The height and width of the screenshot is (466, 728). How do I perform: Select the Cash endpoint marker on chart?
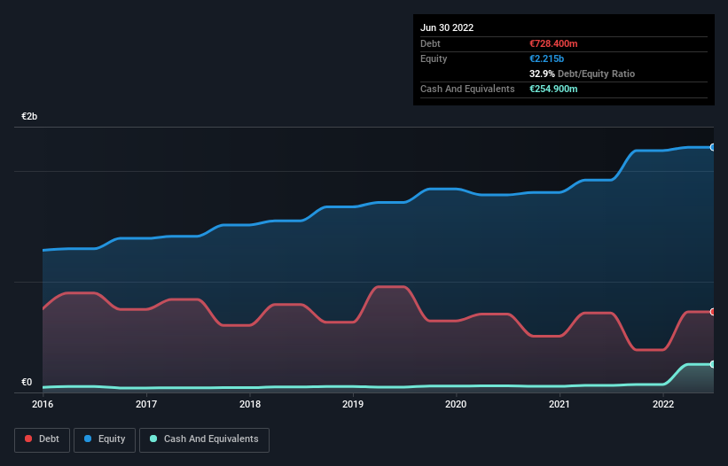tap(713, 364)
